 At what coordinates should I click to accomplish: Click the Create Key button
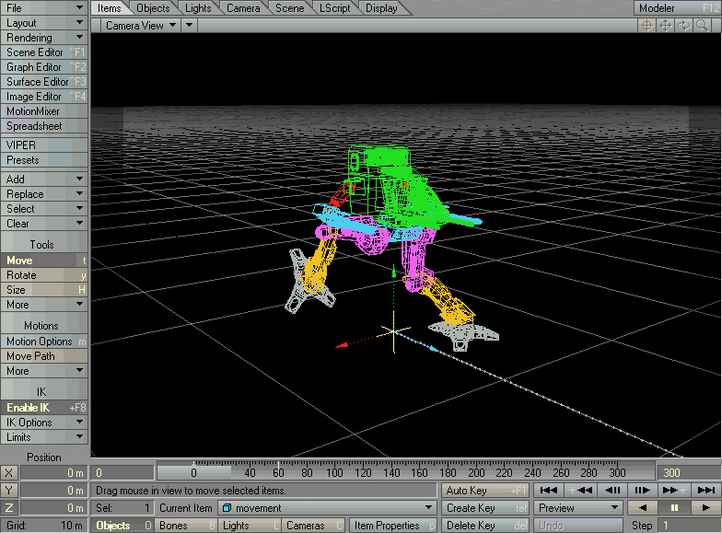pyautogui.click(x=486, y=508)
